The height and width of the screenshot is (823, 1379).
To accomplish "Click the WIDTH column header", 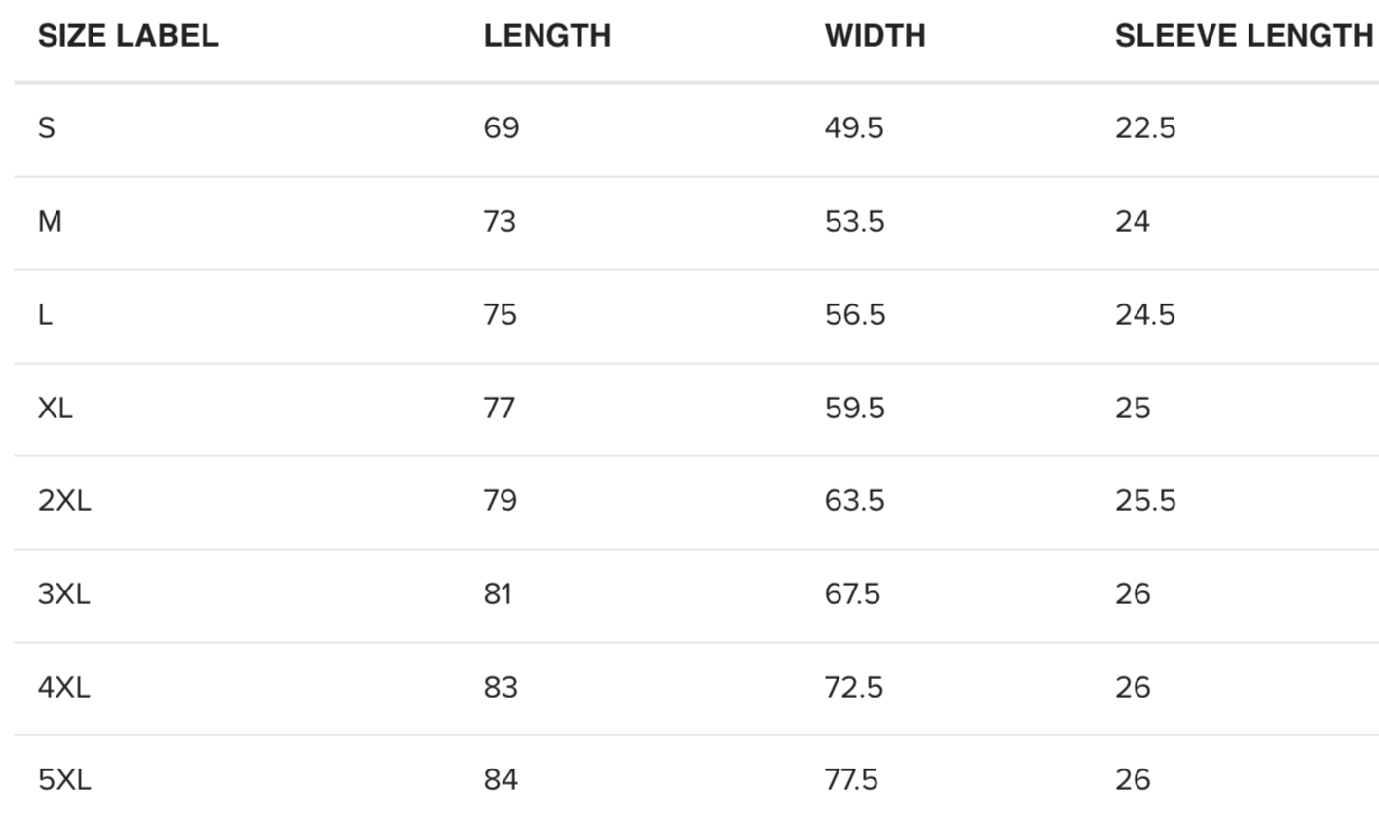I will tap(875, 36).
